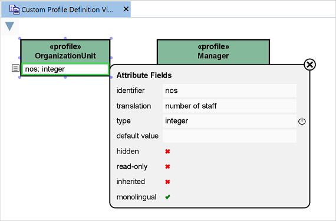Screen dimensions: 336x221
Task: Click the Attribute Fields heading
Action: (144, 75)
